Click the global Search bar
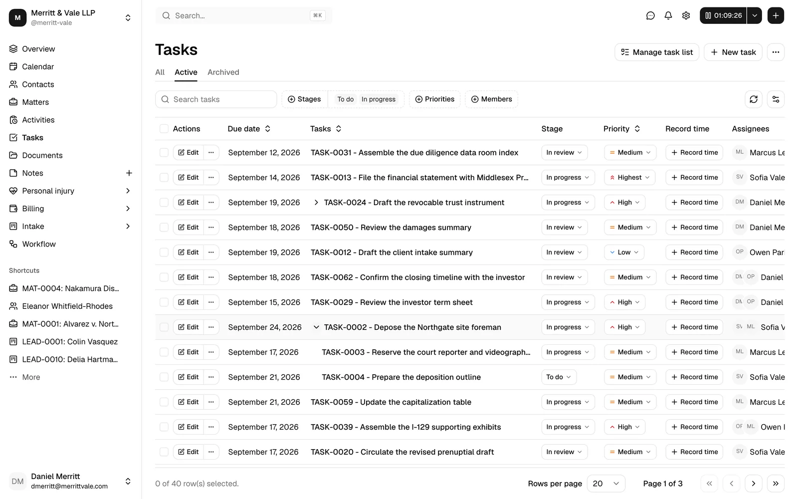798x499 pixels. pos(244,15)
